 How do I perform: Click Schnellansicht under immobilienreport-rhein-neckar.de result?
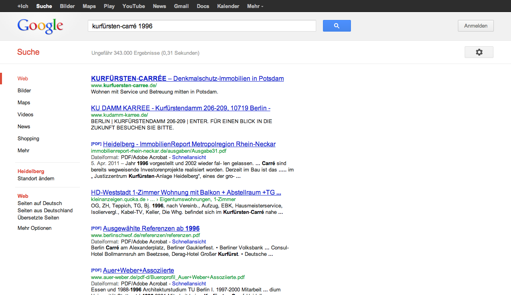[x=189, y=157]
